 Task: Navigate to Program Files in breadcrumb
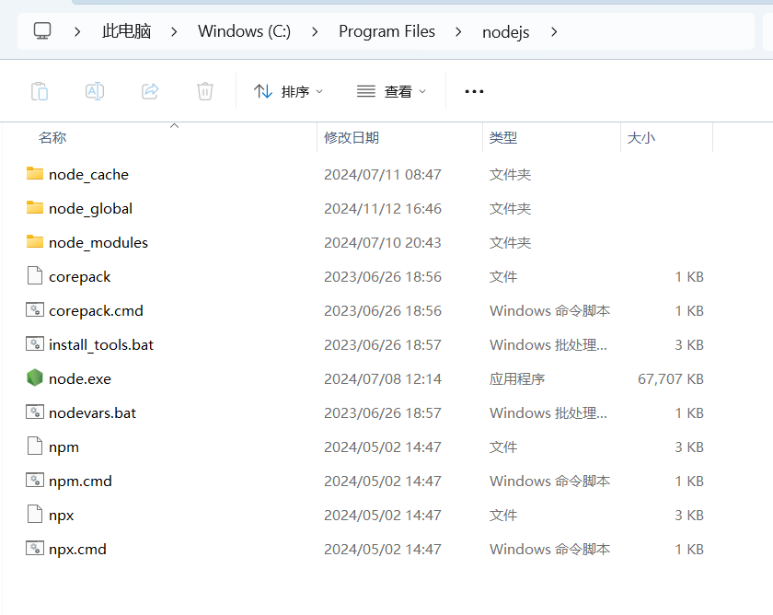[387, 31]
